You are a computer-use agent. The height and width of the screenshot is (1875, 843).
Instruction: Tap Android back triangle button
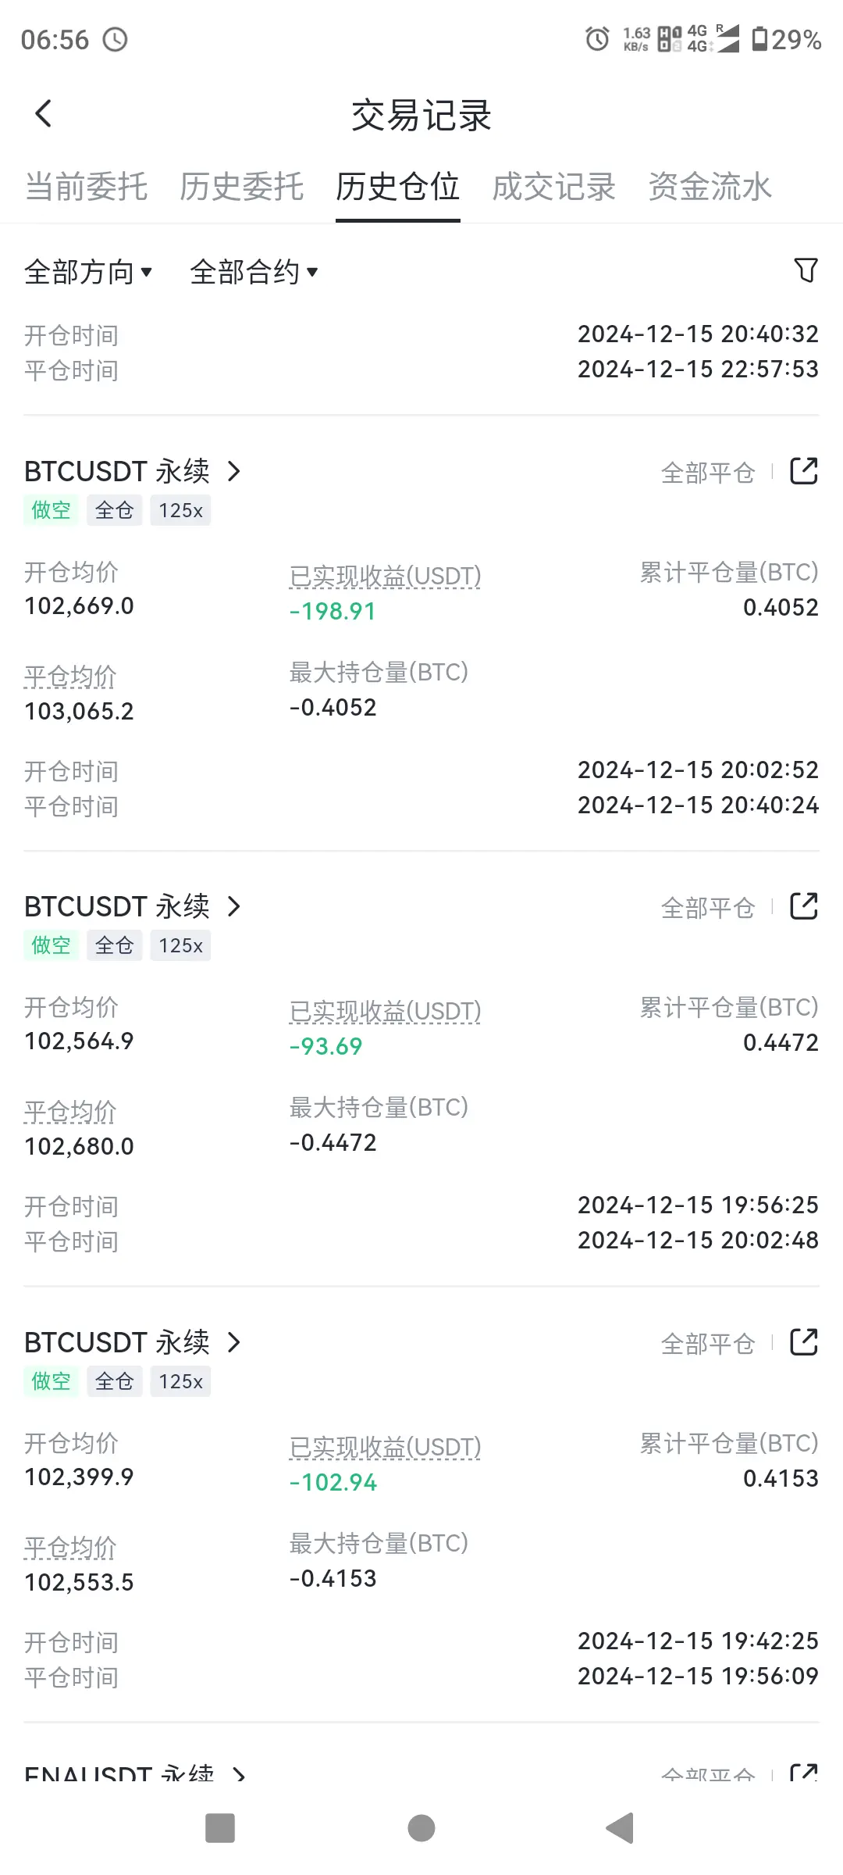pyautogui.click(x=620, y=1828)
